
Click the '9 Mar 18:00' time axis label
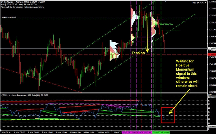pos(89,133)
